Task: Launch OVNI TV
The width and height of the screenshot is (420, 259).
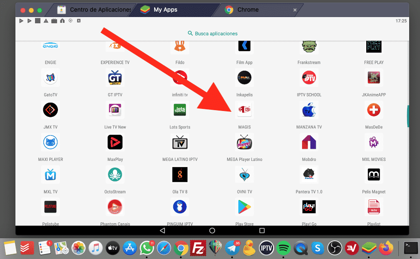Action: (x=244, y=175)
